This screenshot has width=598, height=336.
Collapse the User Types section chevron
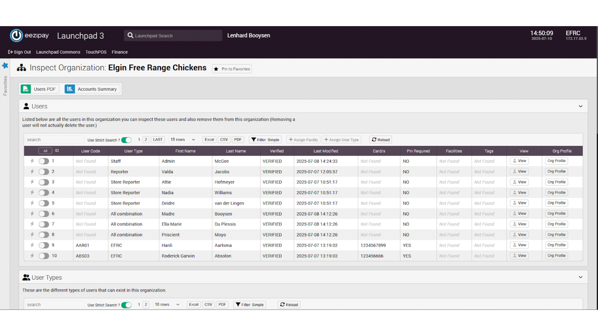point(581,277)
